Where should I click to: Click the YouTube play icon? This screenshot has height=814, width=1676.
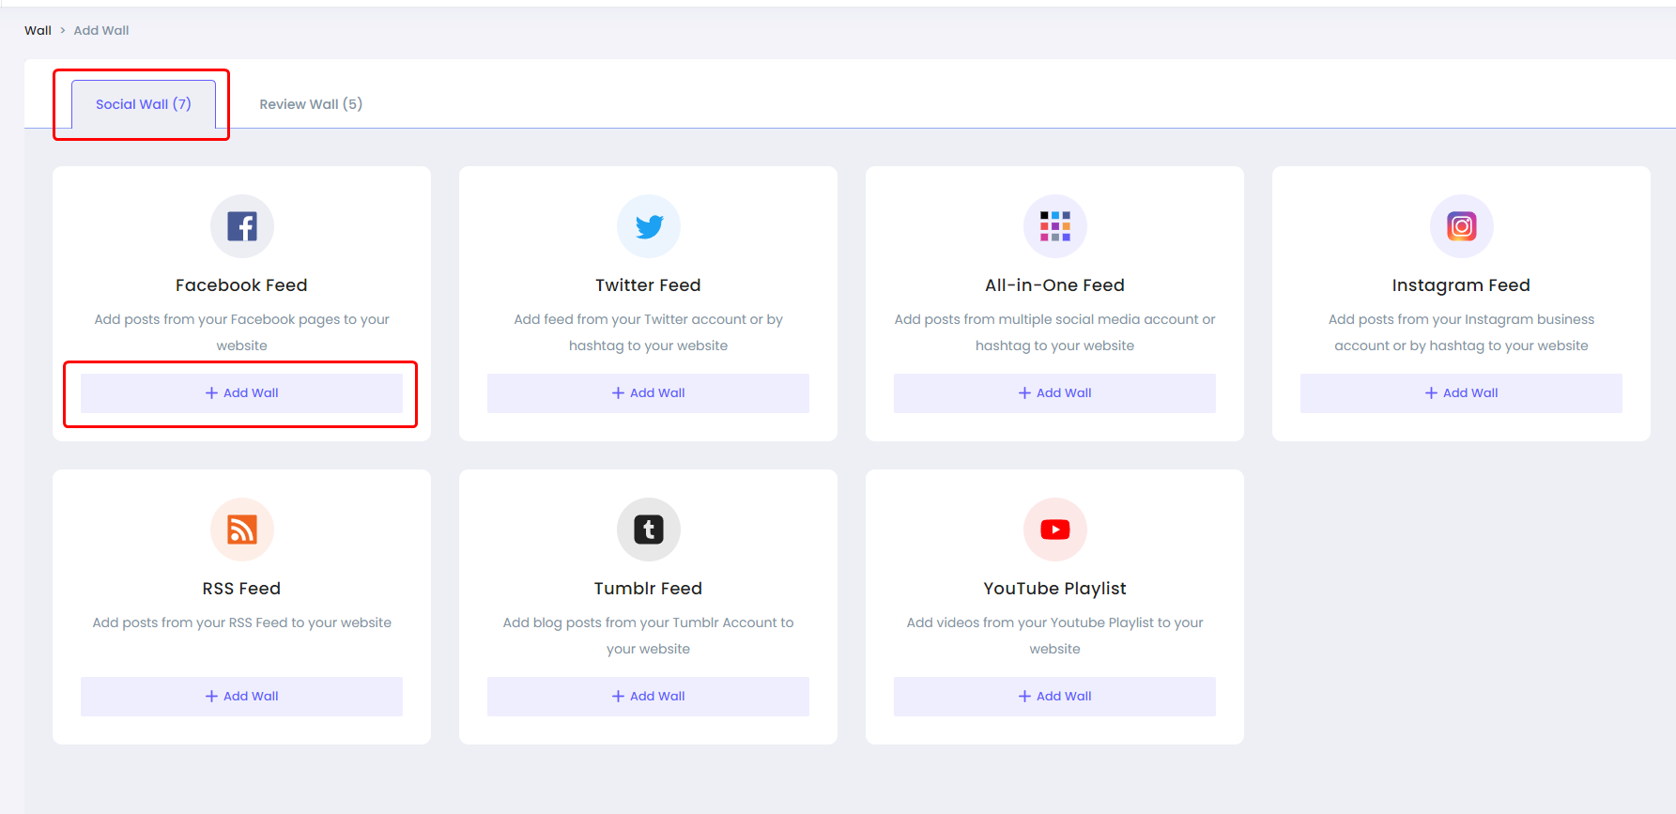1055,530
